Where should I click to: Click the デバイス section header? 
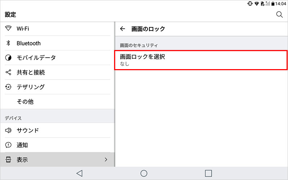(x=13, y=118)
